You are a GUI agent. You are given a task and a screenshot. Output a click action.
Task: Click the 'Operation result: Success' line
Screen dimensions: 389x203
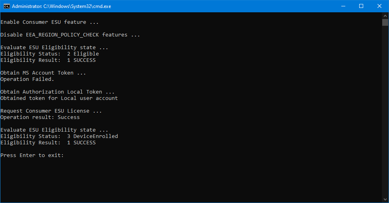(x=40, y=117)
